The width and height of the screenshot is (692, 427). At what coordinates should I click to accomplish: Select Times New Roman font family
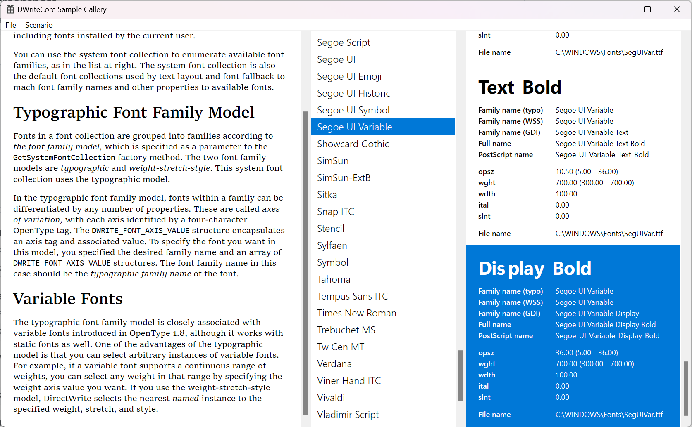(x=356, y=313)
